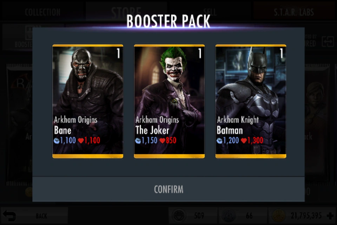337x225 pixels.
Task: Click the Back button label
Action: pos(41,216)
